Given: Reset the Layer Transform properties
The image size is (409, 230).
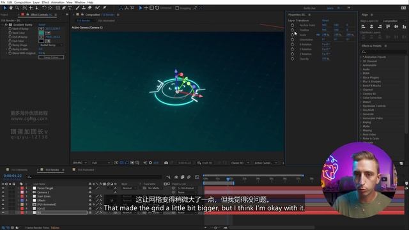Looking at the screenshot, I should pyautogui.click(x=325, y=20).
